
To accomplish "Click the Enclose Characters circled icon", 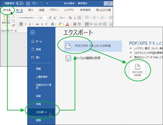I will (x=79, y=24).
